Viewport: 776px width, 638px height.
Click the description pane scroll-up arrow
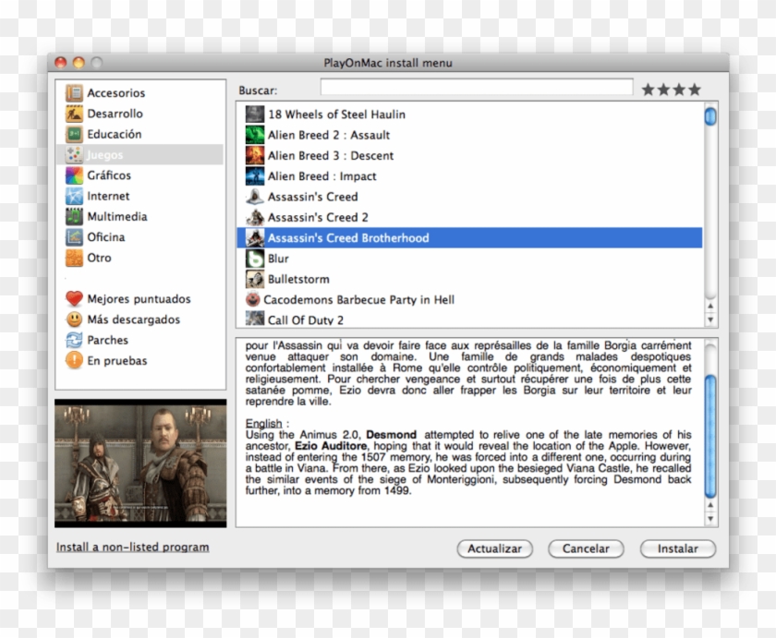tap(710, 505)
